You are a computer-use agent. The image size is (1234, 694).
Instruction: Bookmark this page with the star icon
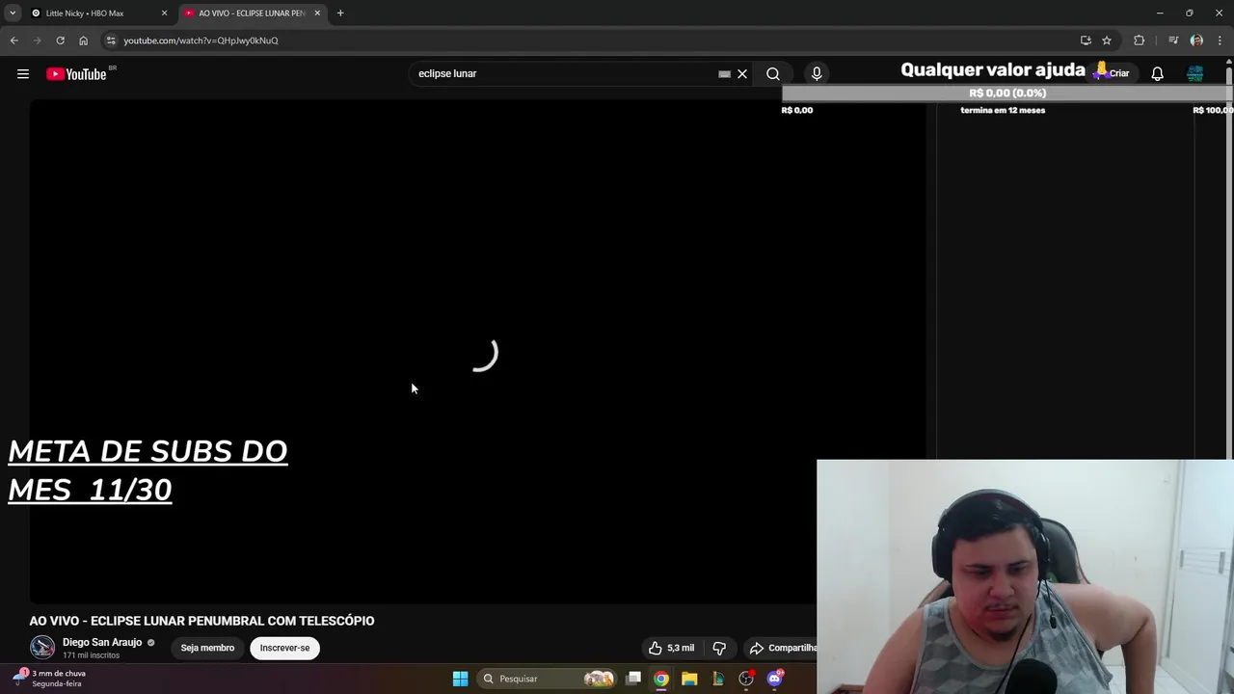(x=1107, y=40)
